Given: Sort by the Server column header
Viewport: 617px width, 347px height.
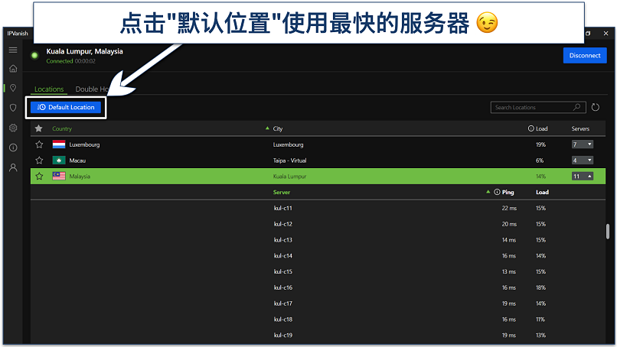Looking at the screenshot, I should (x=282, y=192).
